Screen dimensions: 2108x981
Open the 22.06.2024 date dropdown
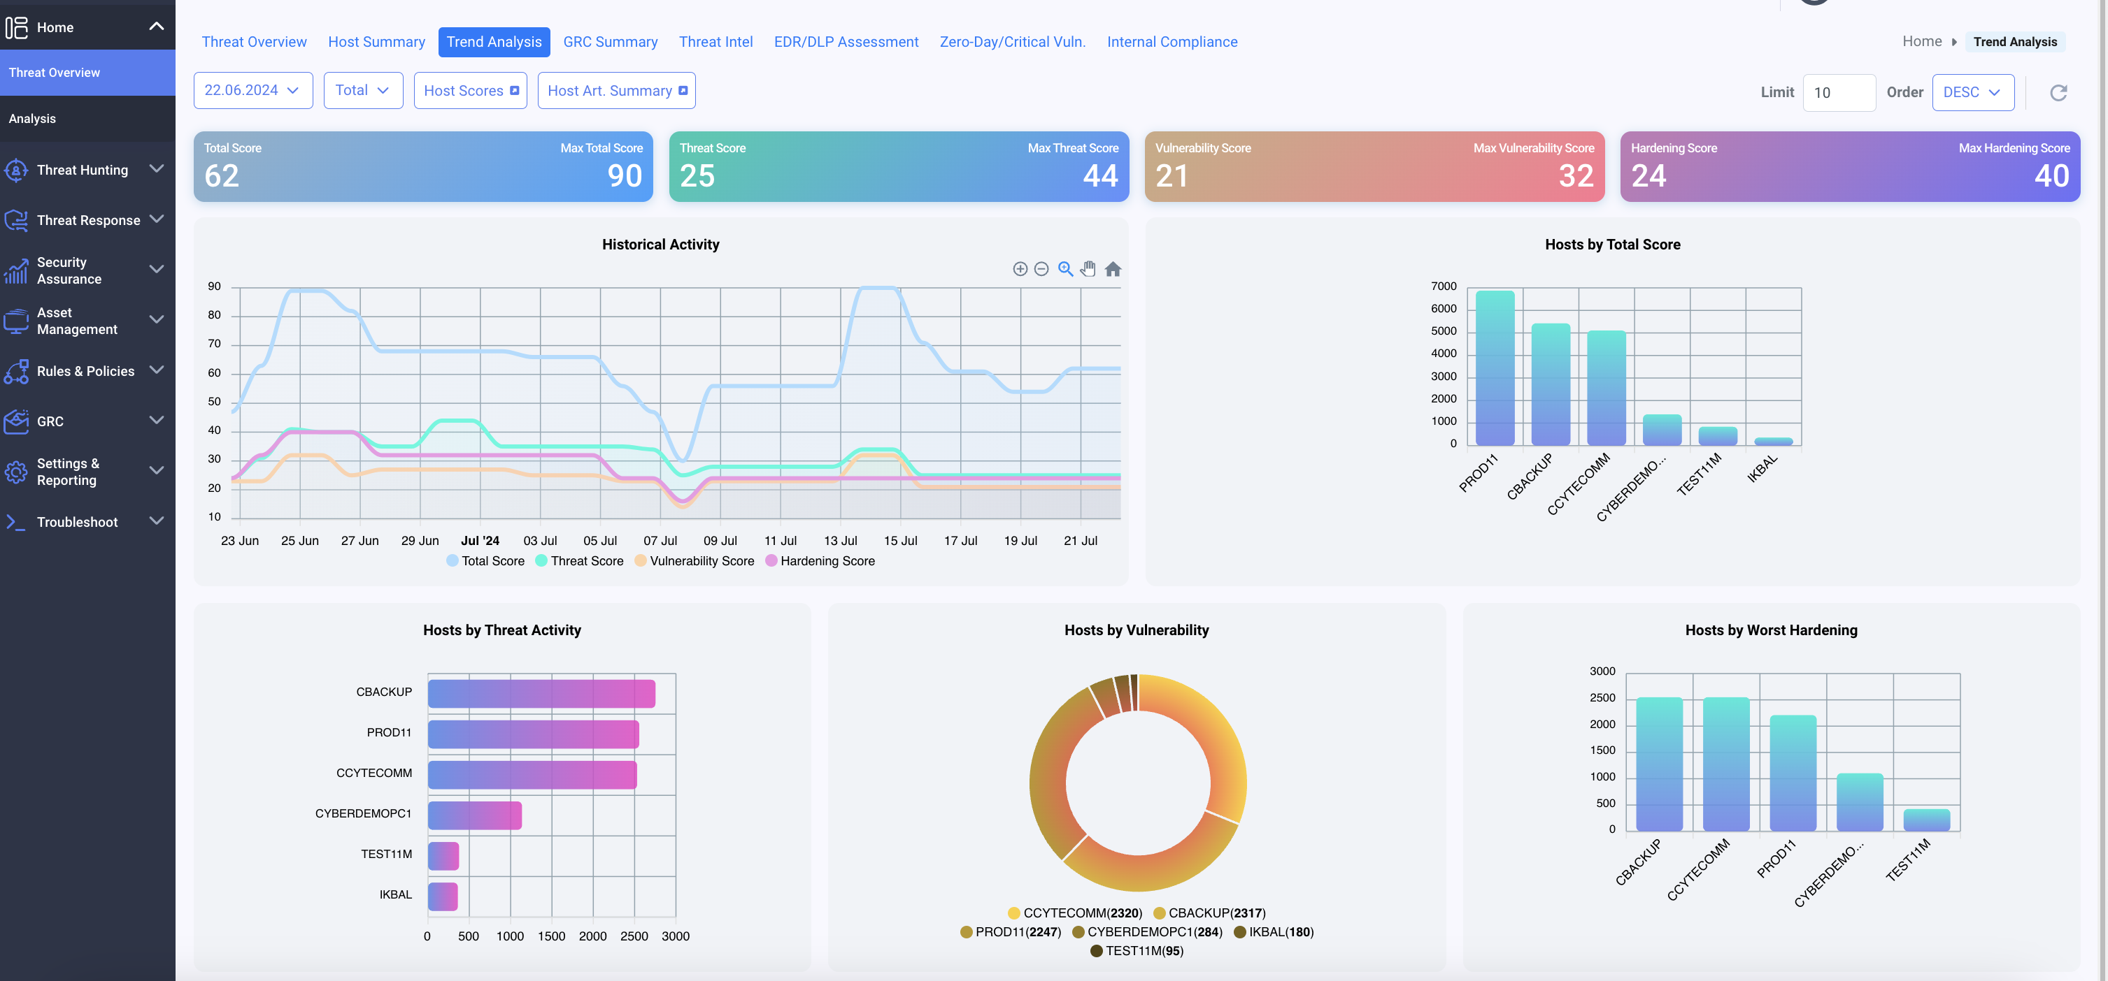(252, 90)
